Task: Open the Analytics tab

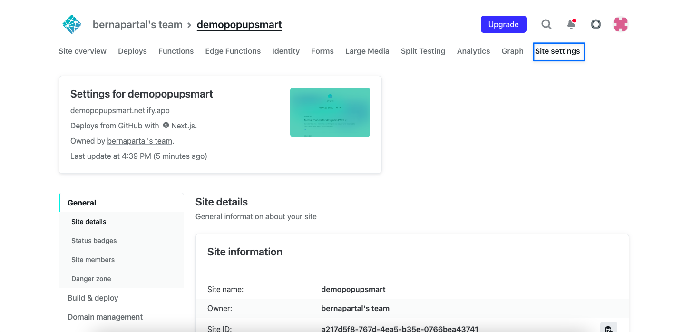Action: (473, 51)
